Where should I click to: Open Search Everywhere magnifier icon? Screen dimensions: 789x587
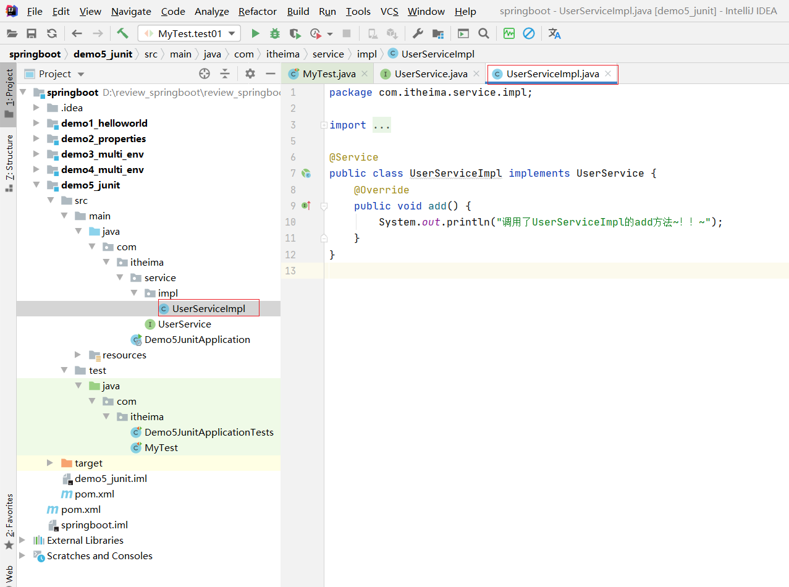pyautogui.click(x=484, y=34)
